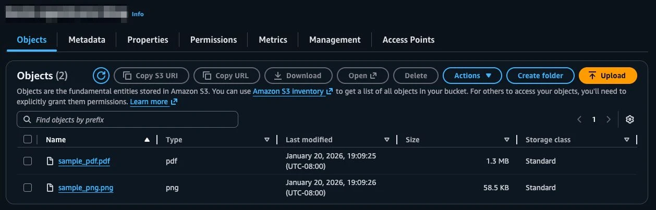The width and height of the screenshot is (656, 210).
Task: Select the sample_png.png row checkbox
Action: [28, 188]
